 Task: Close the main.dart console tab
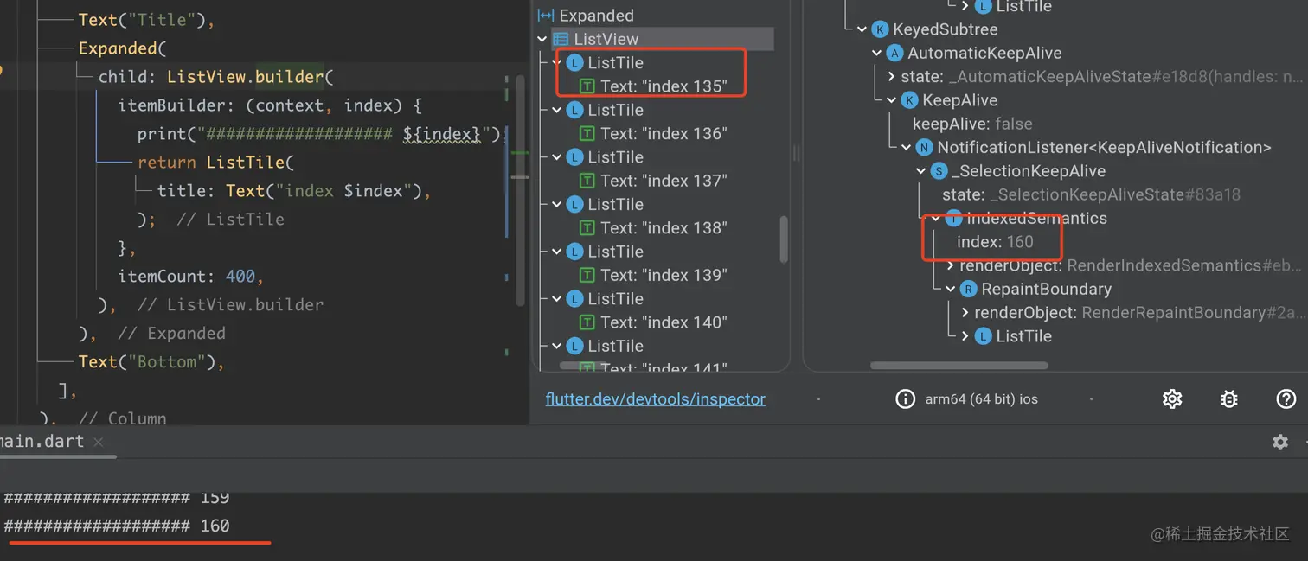[99, 442]
